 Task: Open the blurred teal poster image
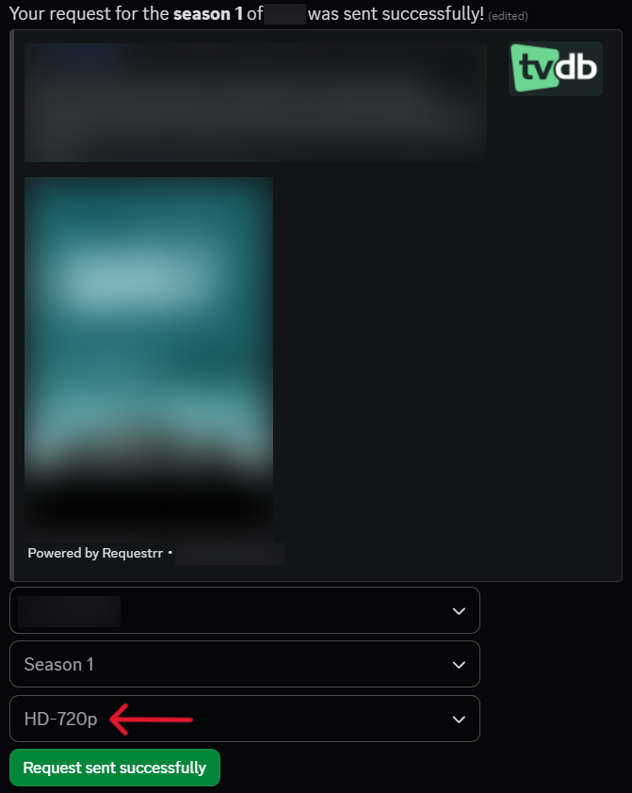pyautogui.click(x=149, y=359)
